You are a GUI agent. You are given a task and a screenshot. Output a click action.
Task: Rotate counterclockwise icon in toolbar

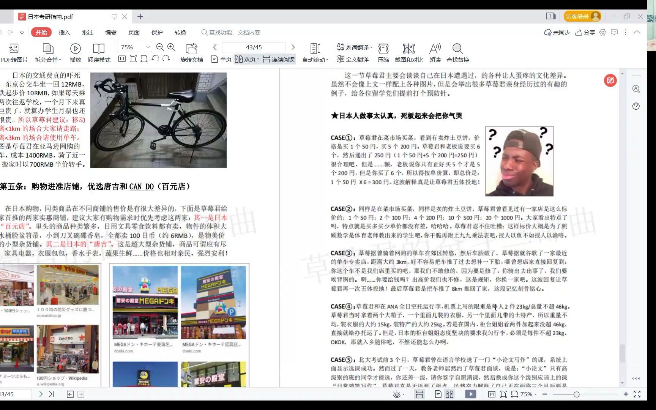click(x=155, y=59)
